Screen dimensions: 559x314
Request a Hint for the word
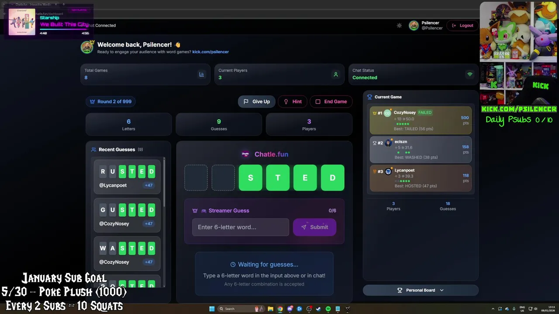[293, 102]
